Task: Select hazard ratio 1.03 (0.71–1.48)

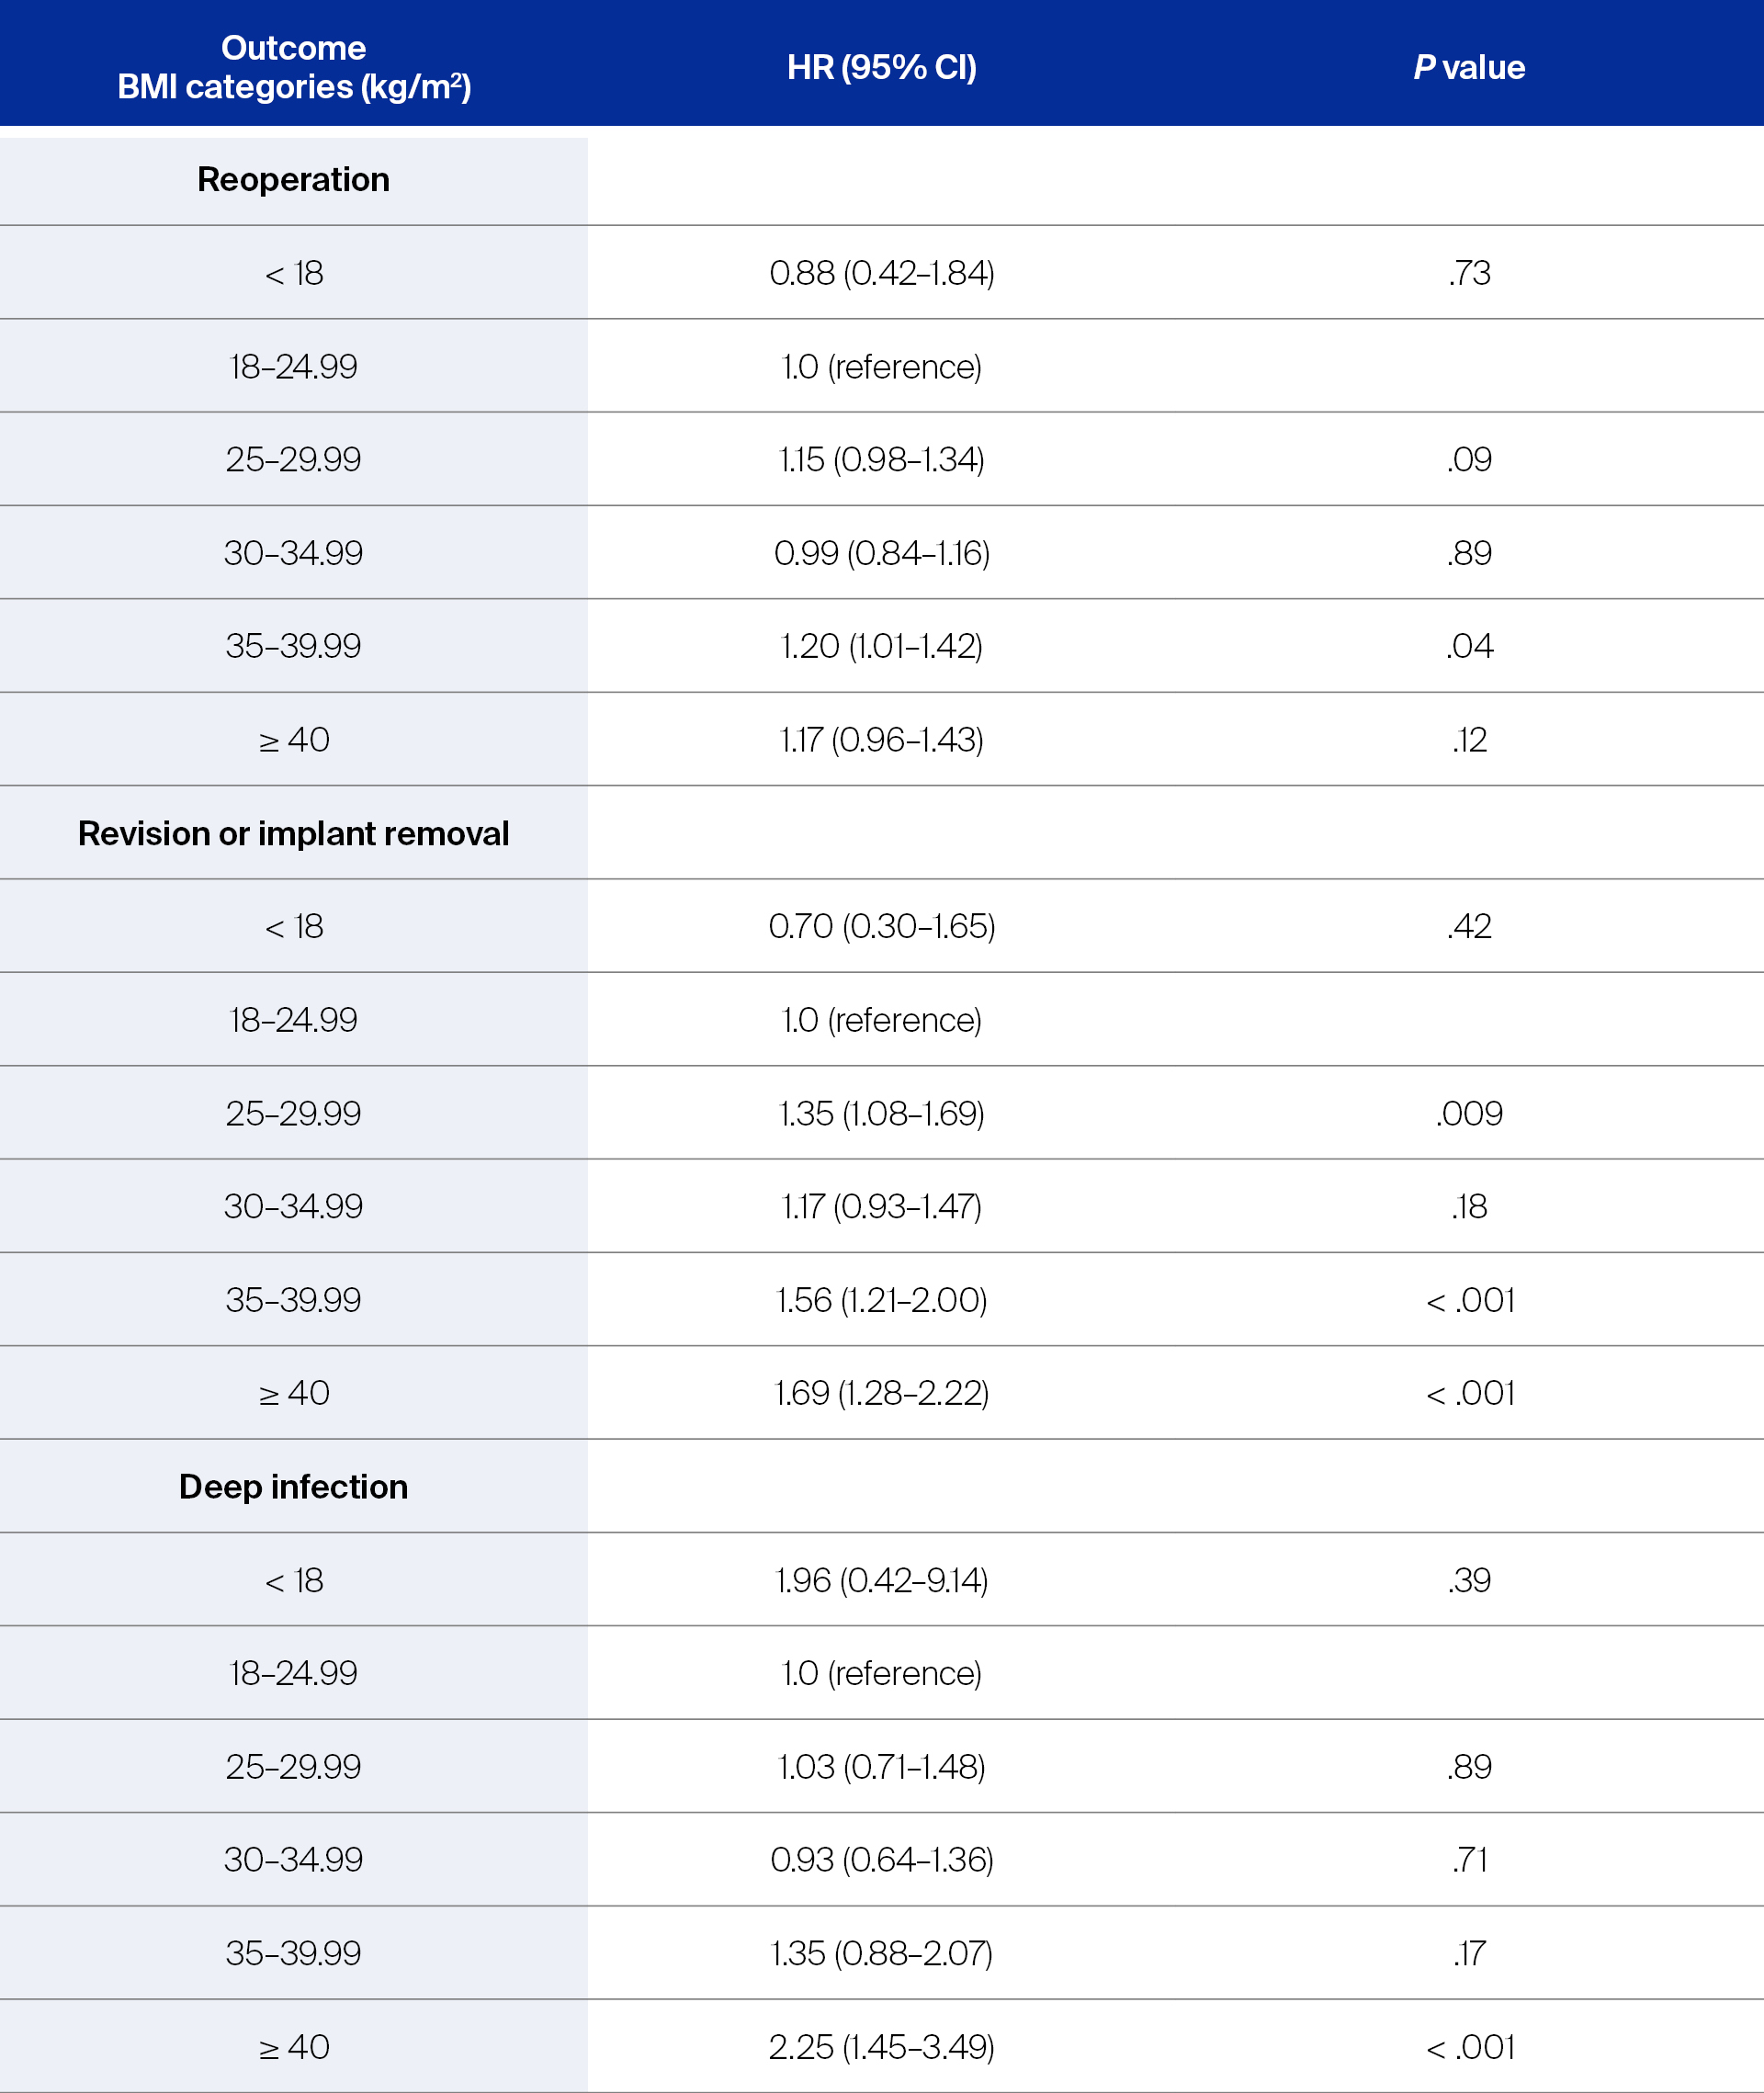Action: (881, 1766)
